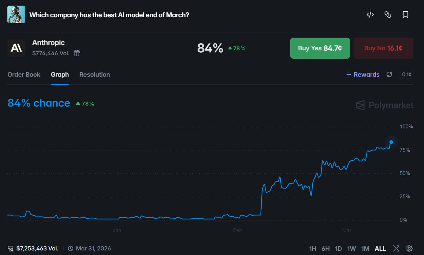Click Buy Yes at 84.7 cents
This screenshot has width=424, height=255.
tap(320, 48)
